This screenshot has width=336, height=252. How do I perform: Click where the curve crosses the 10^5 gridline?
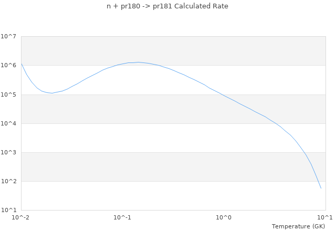click(222, 94)
